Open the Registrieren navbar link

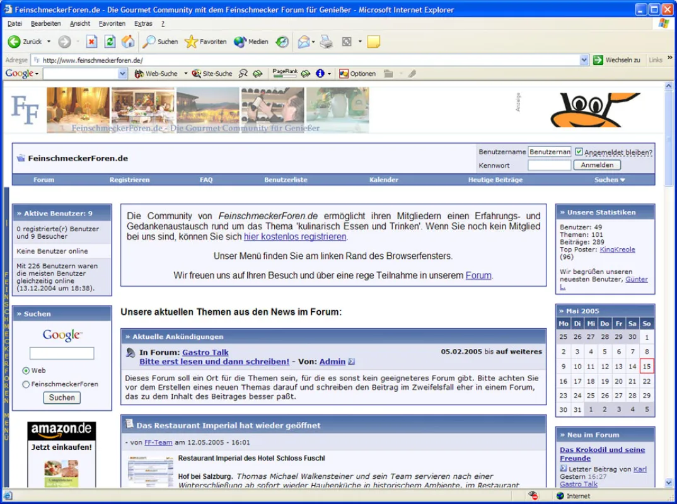[x=129, y=180]
